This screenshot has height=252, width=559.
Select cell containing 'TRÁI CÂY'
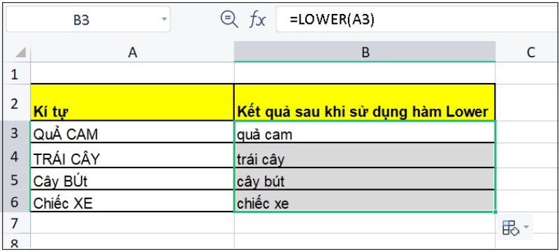(x=132, y=156)
